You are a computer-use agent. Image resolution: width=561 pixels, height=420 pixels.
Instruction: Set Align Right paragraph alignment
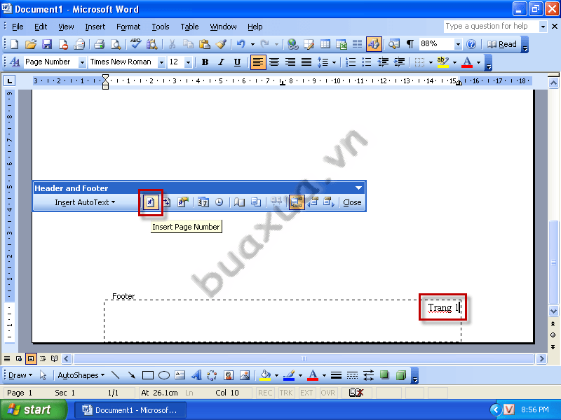pos(290,62)
